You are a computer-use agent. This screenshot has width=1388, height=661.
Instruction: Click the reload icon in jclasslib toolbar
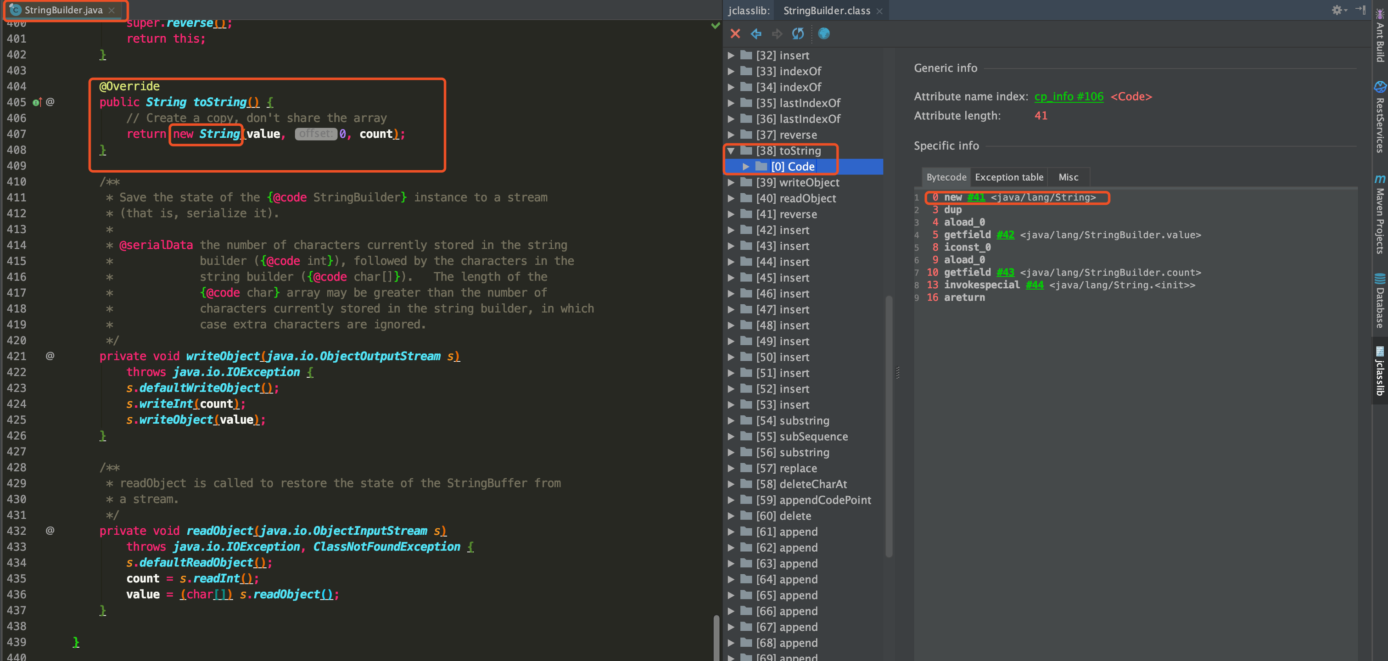pos(798,34)
